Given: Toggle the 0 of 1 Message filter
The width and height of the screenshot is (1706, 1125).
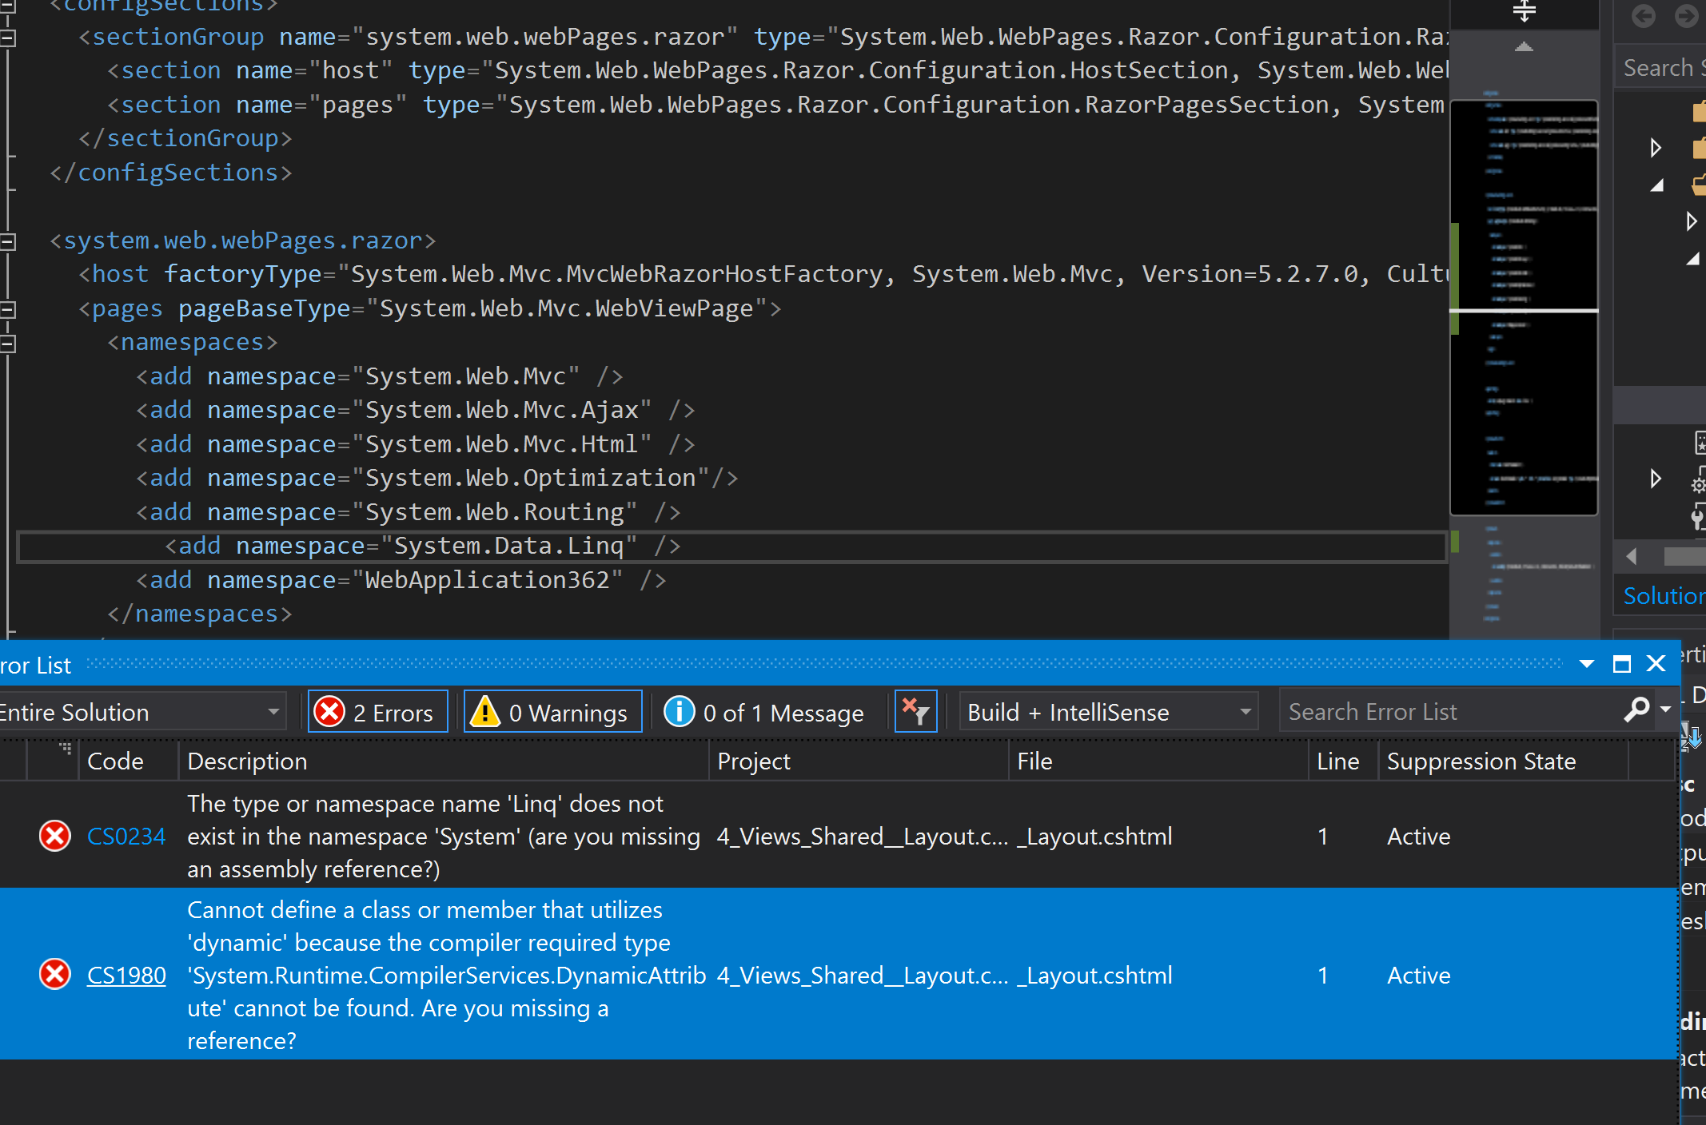Looking at the screenshot, I should coord(765,712).
